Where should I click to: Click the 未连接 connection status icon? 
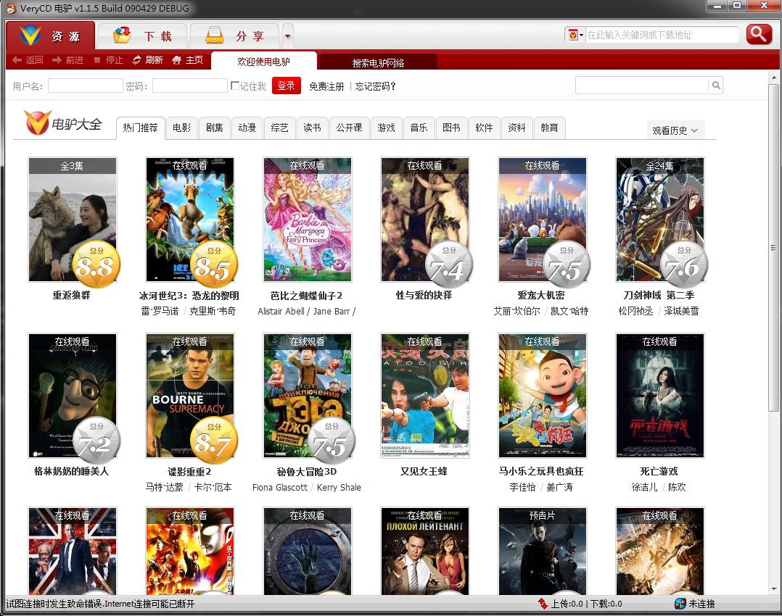coord(680,604)
